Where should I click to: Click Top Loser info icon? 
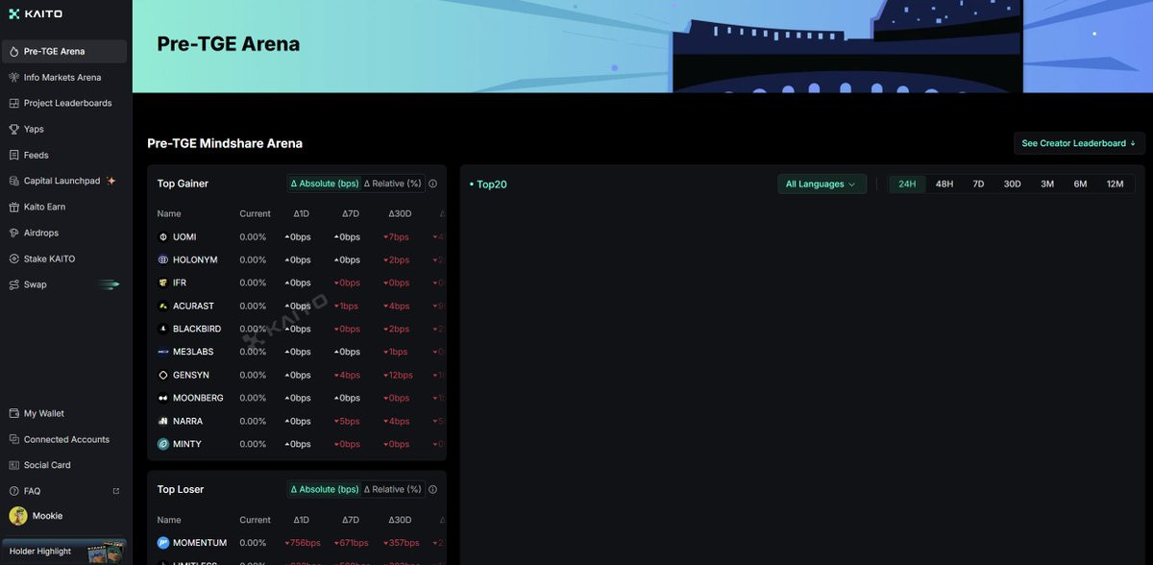click(x=433, y=489)
